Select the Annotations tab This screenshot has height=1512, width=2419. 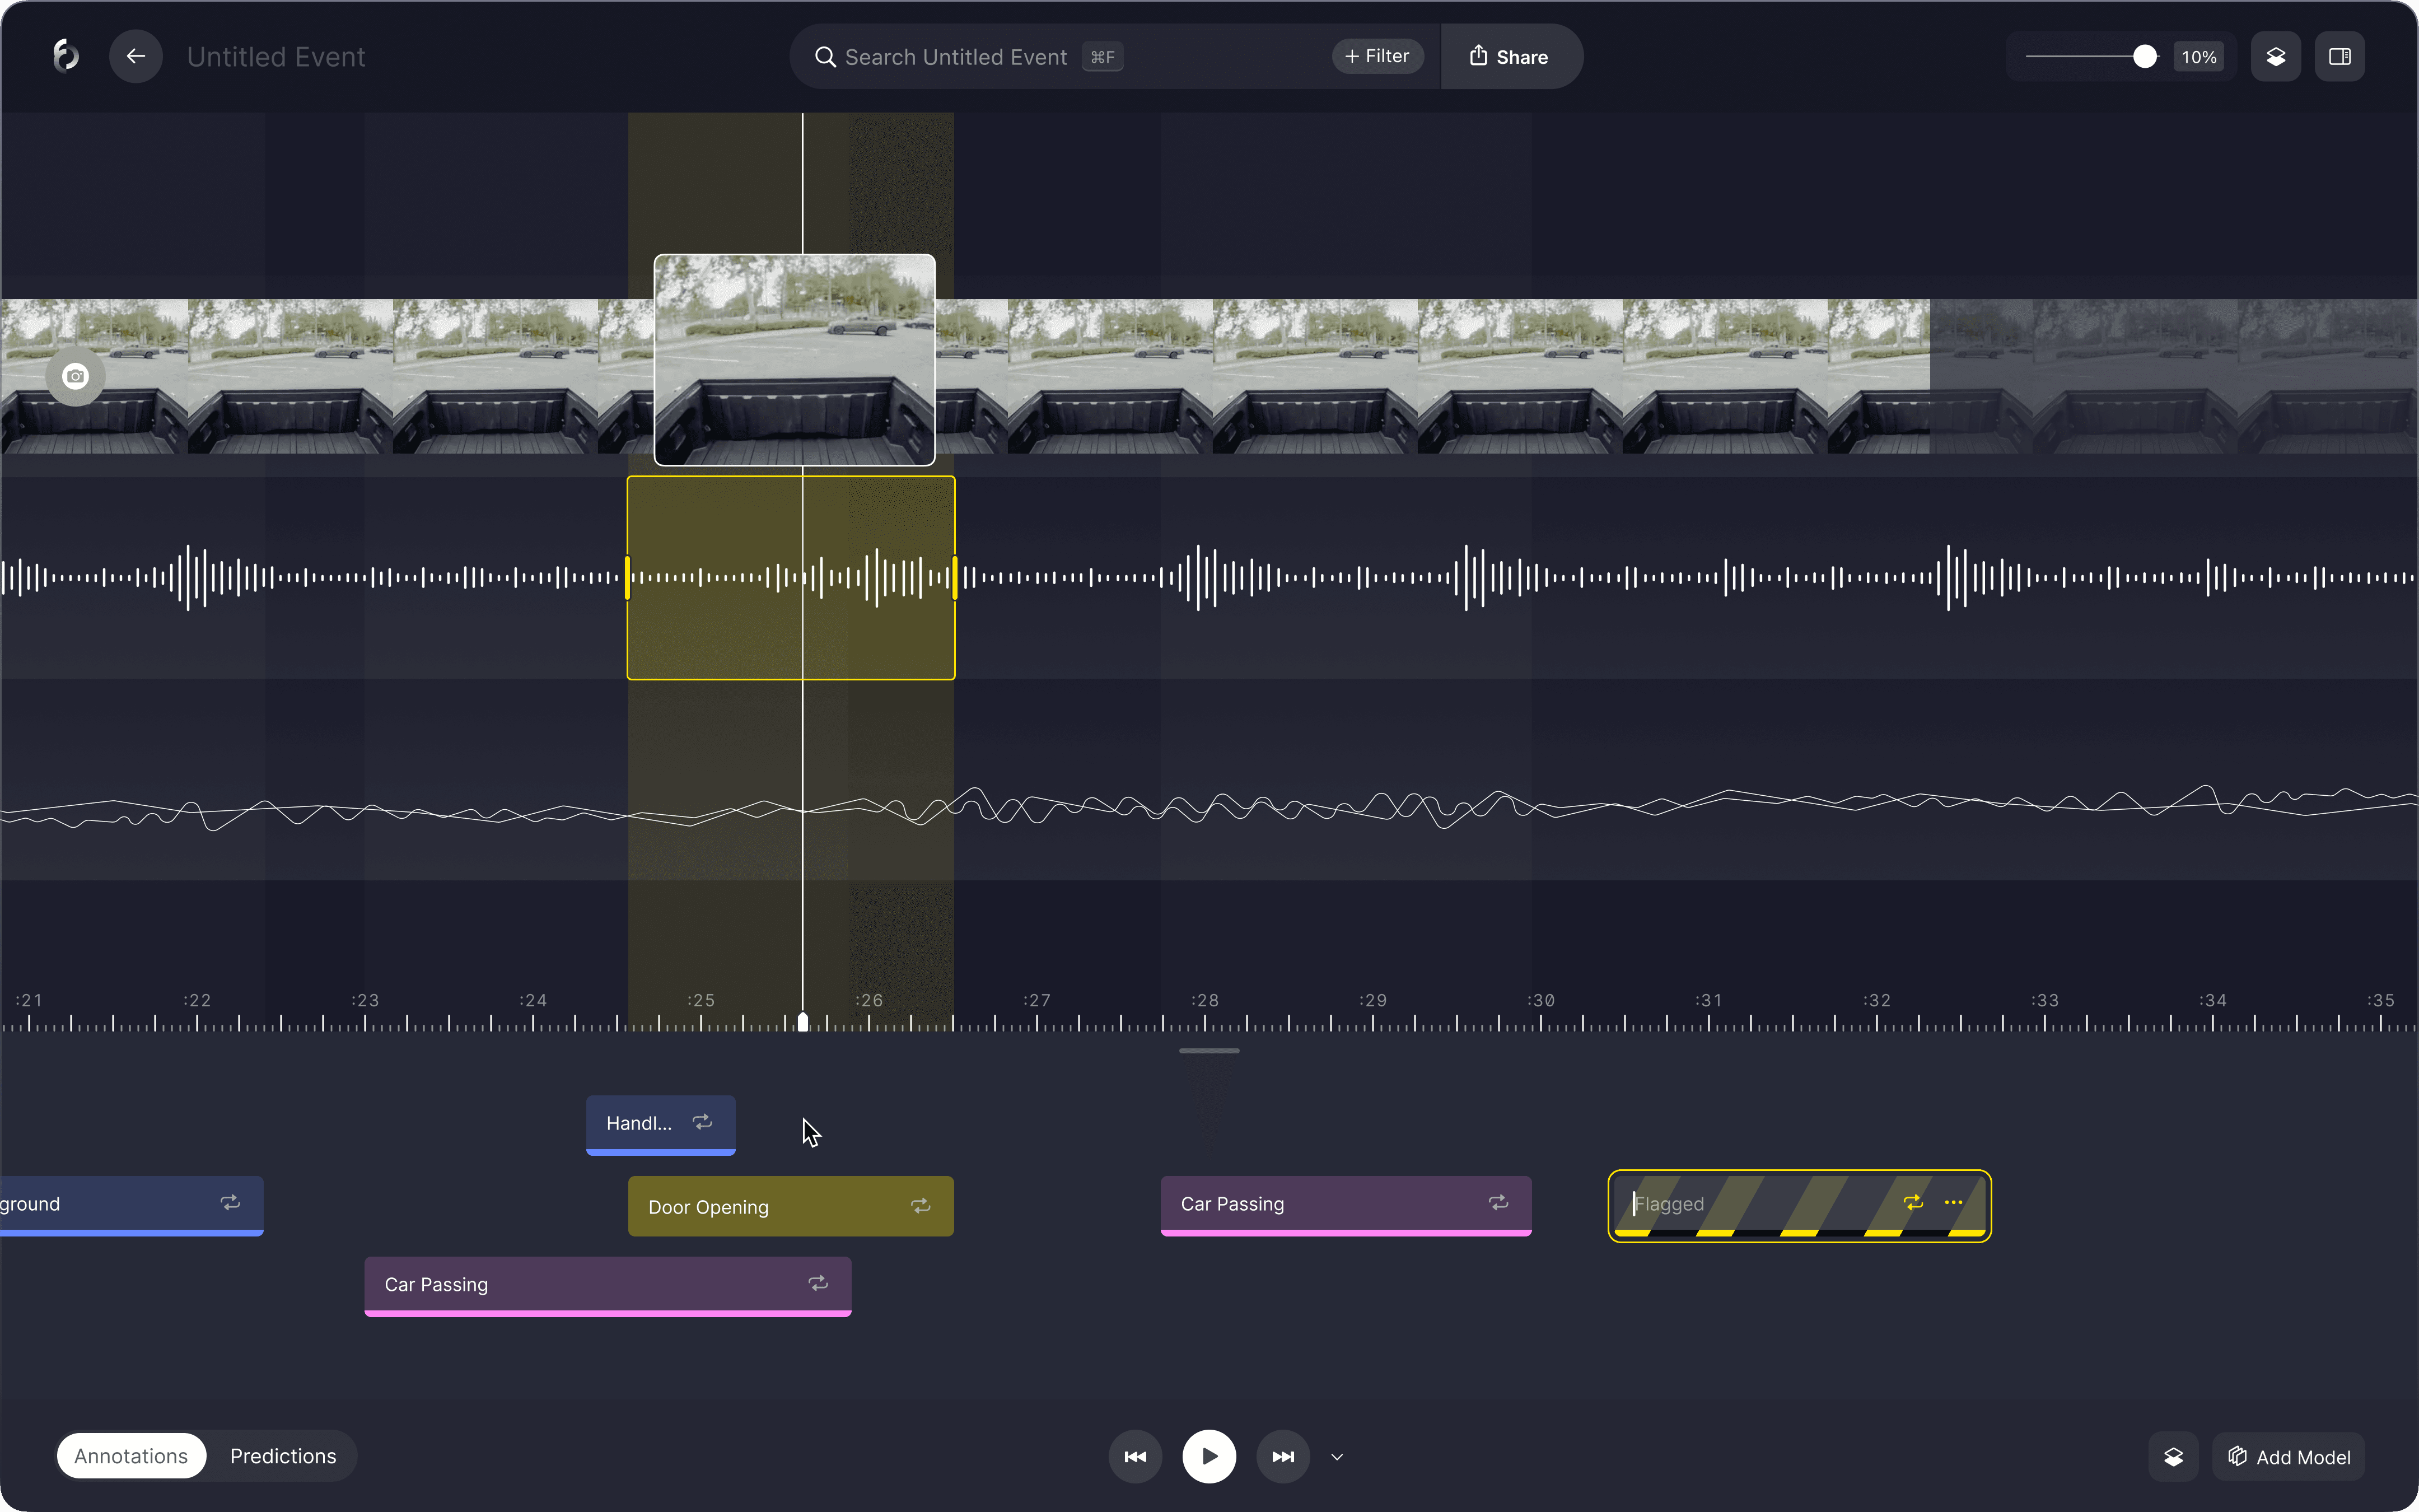[131, 1456]
